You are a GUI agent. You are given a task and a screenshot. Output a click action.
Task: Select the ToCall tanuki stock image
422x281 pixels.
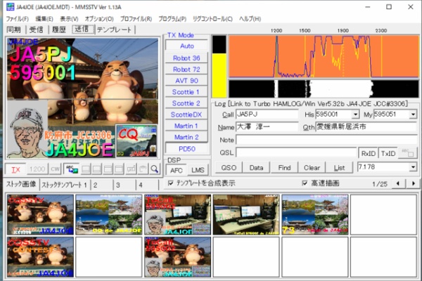[178, 257]
